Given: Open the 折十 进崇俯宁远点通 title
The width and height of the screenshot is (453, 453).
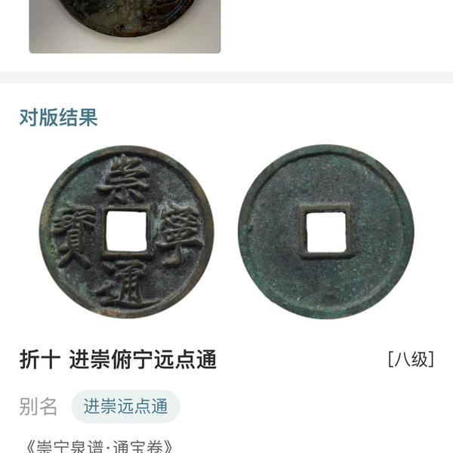Looking at the screenshot, I should point(118,359).
